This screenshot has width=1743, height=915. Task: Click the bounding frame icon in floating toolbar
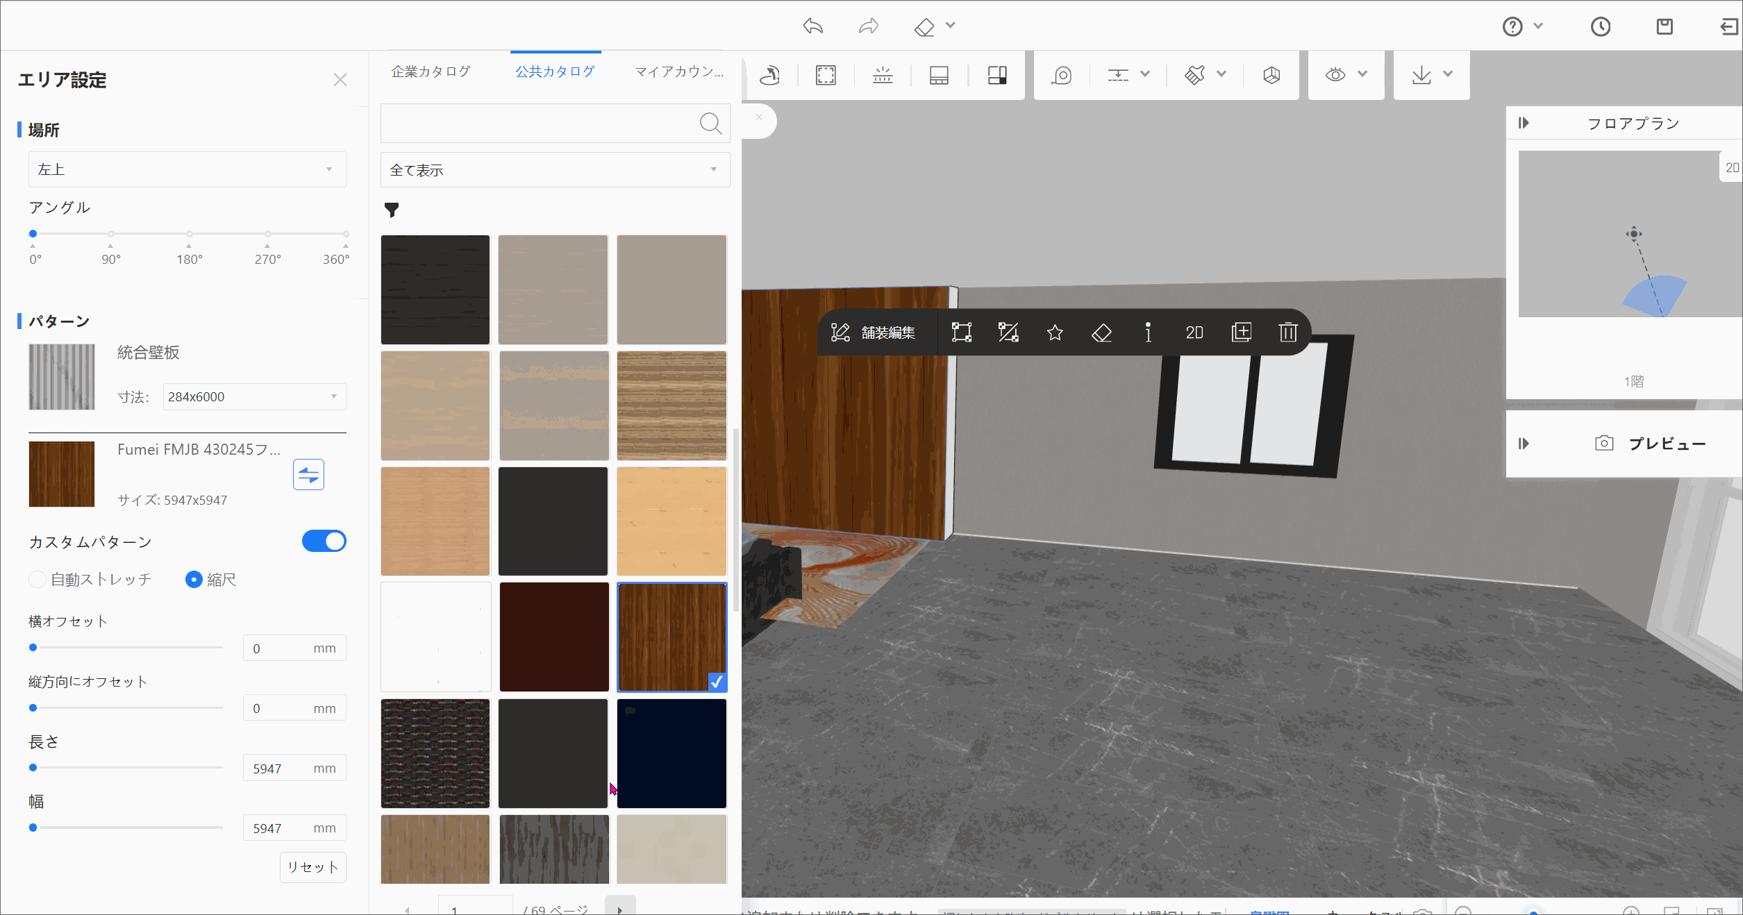click(962, 333)
